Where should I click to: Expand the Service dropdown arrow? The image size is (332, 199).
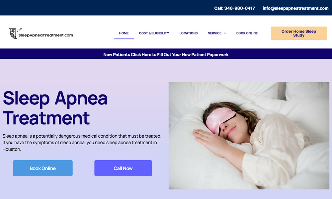pyautogui.click(x=225, y=33)
